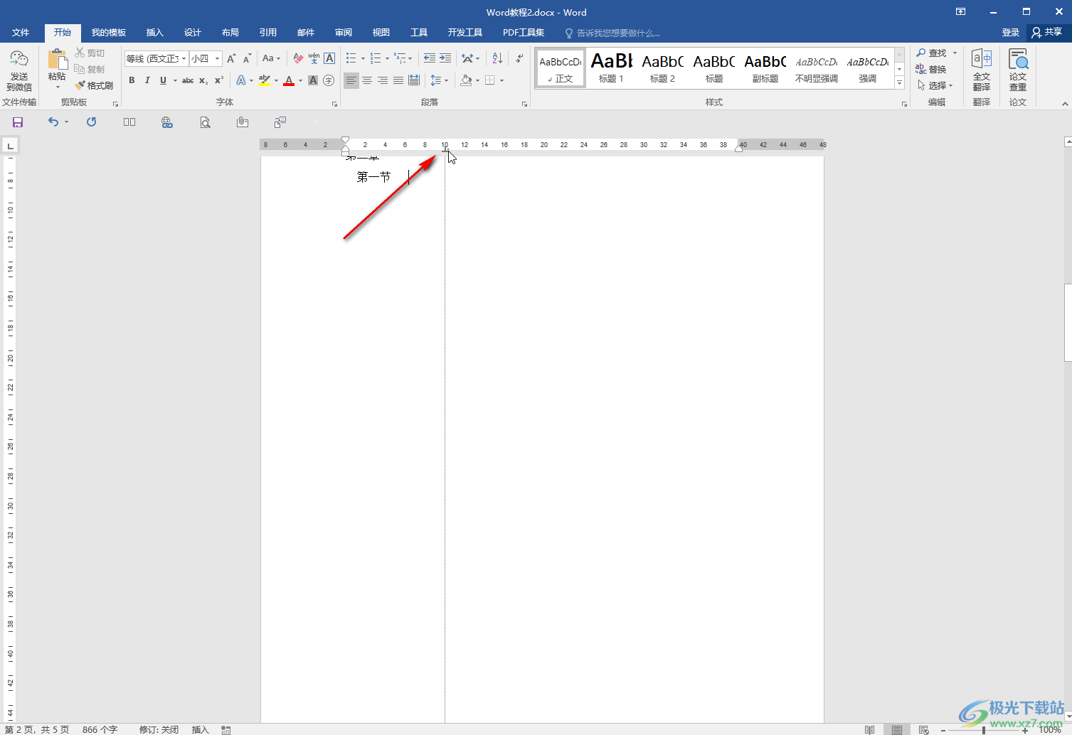Apply the 标题 1 heading style

pos(611,68)
